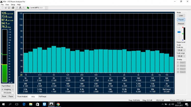This screenshot has height=107, width=191.
Task: Click the 5k 3.5dB table cell
Action: (68, 91)
